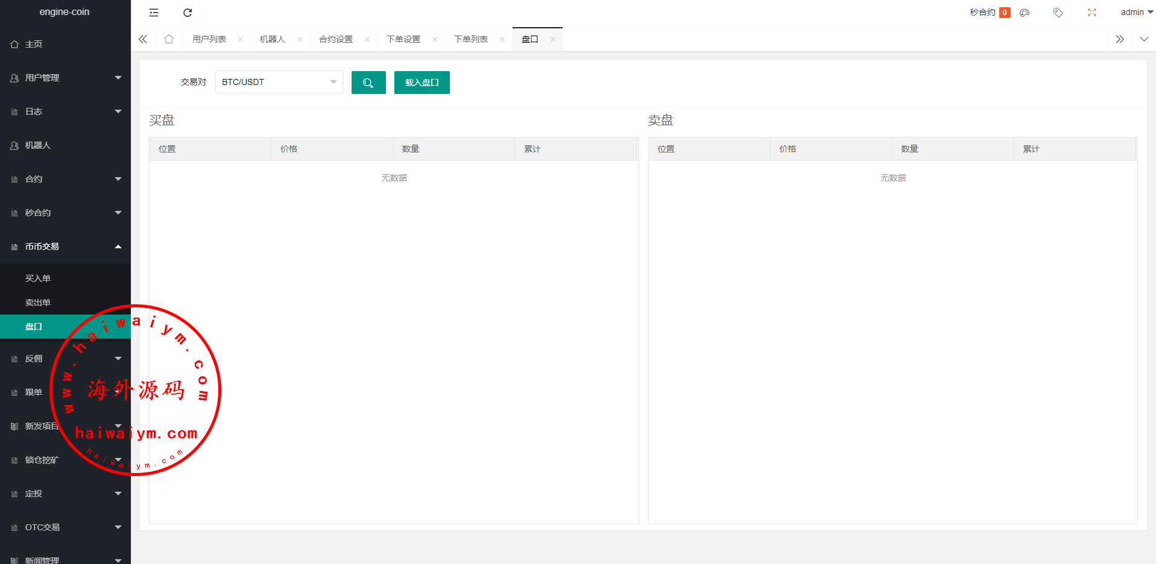Click the tag icon in header

point(1058,13)
